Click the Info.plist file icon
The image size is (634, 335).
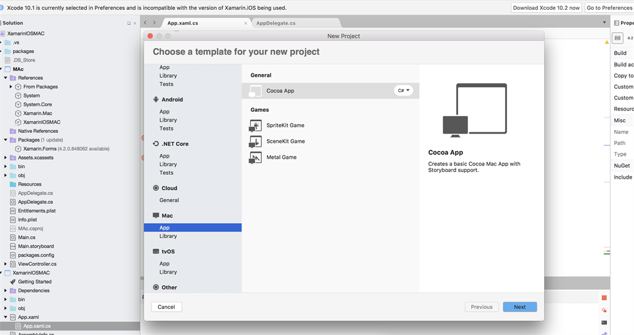(13, 219)
